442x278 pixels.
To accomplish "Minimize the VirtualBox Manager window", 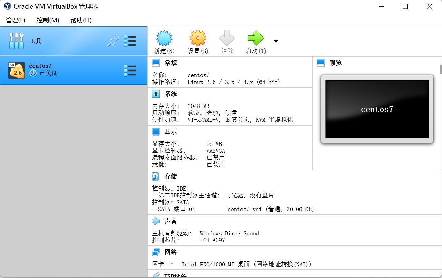I will [x=382, y=7].
